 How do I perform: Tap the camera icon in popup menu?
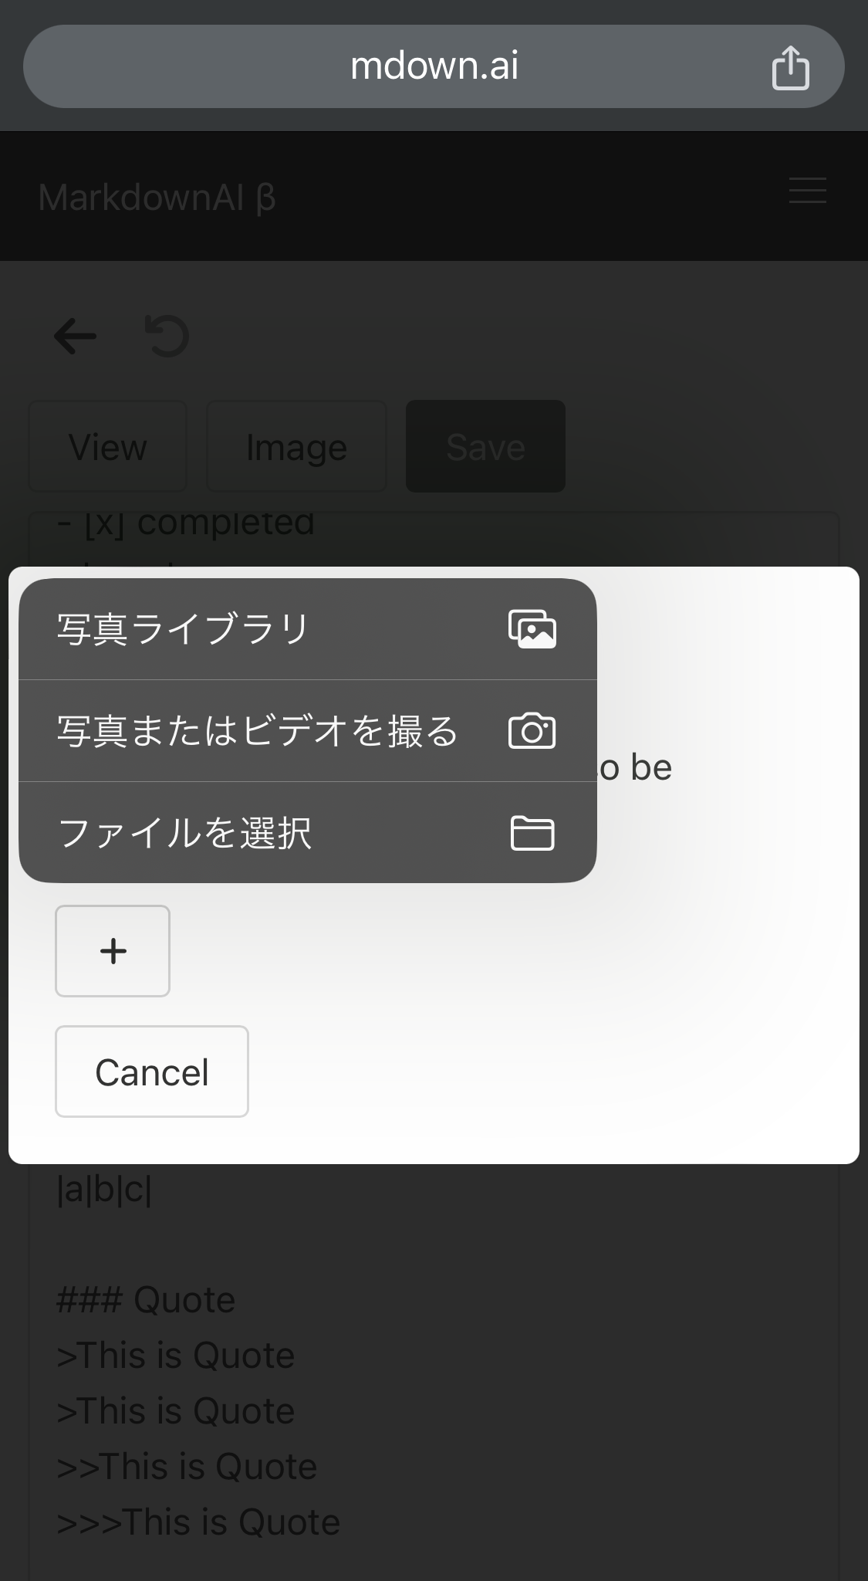pos(532,731)
